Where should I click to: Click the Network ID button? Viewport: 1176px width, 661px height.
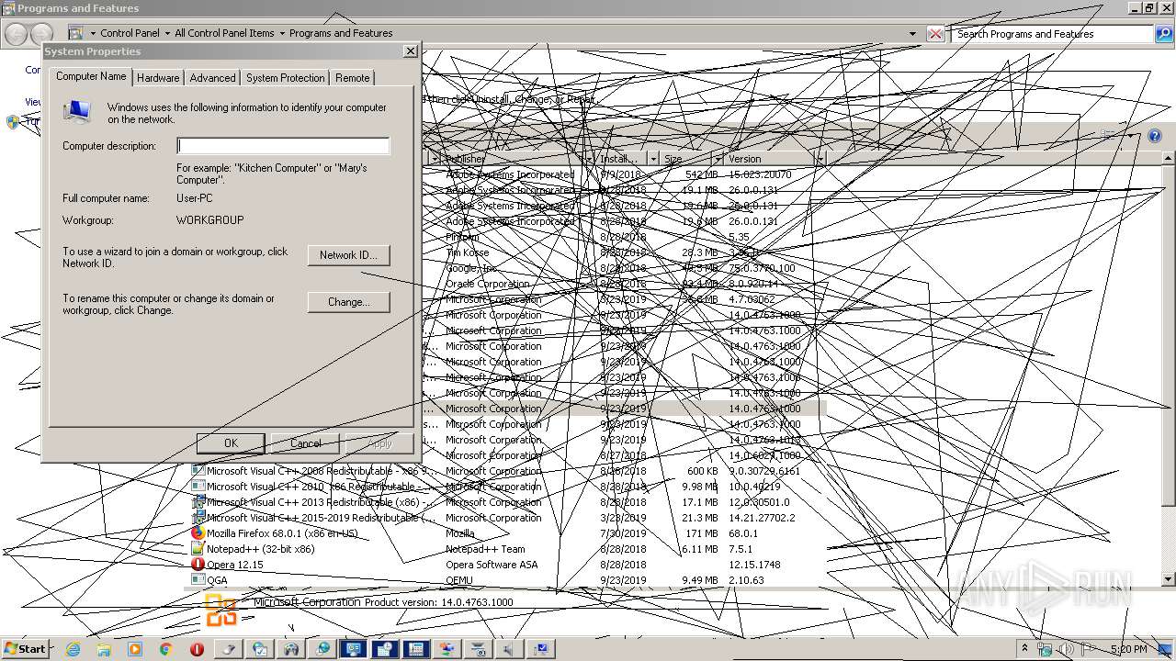[348, 255]
